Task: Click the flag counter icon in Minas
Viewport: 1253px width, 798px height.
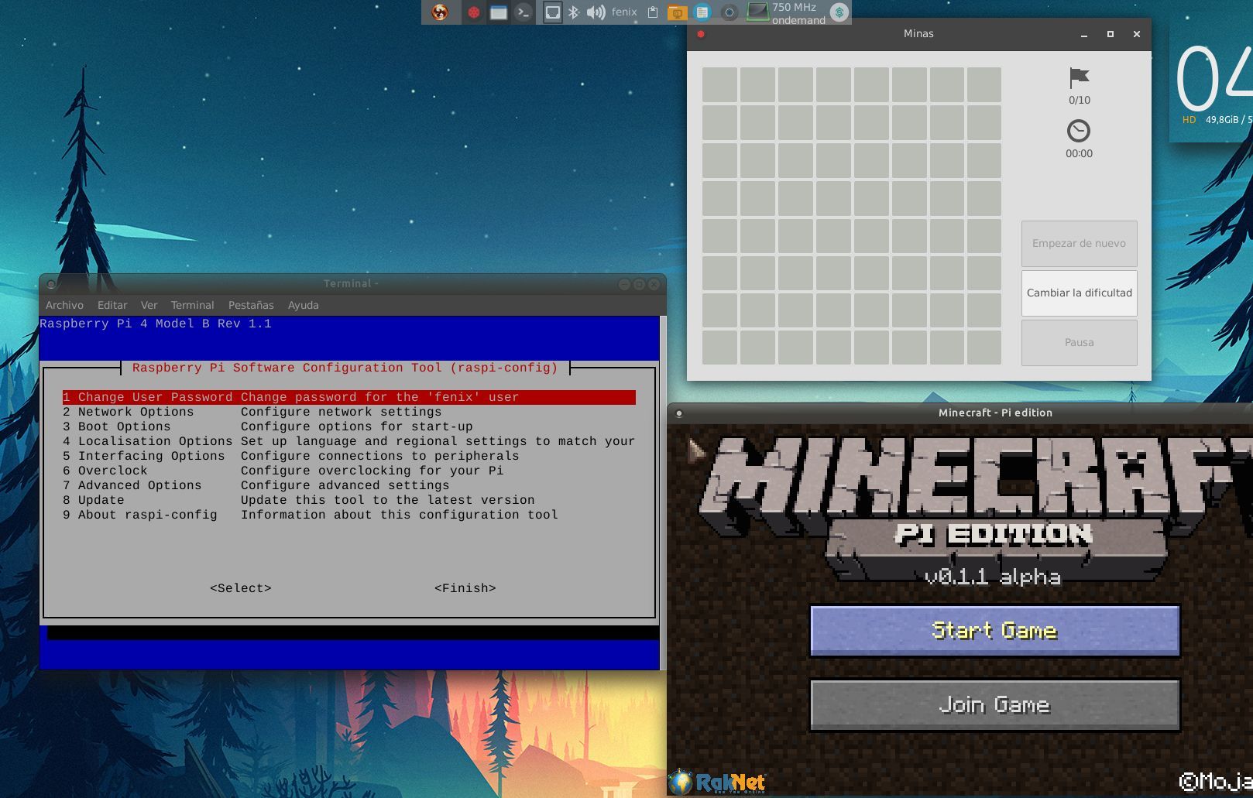Action: pos(1079,78)
